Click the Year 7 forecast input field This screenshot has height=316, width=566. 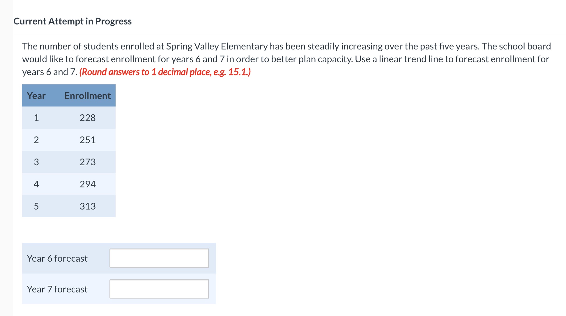[159, 289]
